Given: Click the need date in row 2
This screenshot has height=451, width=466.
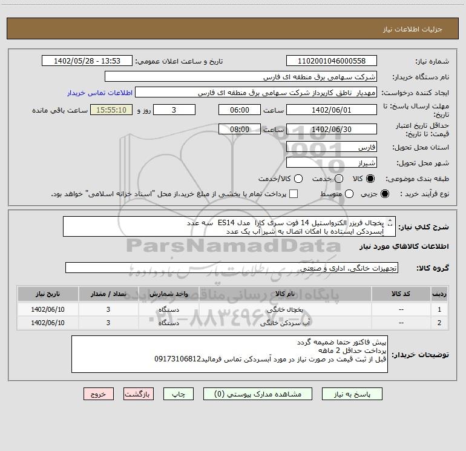Looking at the screenshot, I should click(48, 323).
